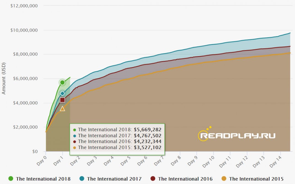The width and height of the screenshot is (295, 184).
Task: Click the Day 14 axis label
Action: [x=276, y=162]
